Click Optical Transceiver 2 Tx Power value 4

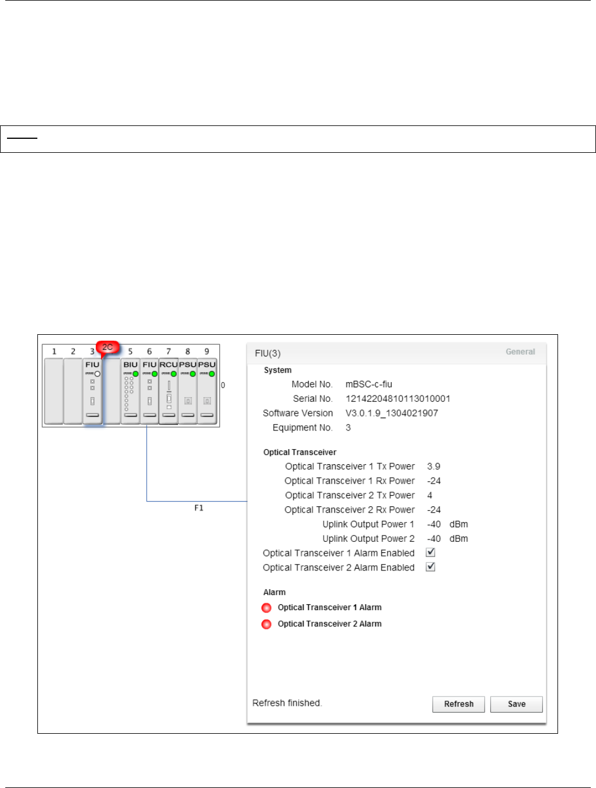(x=430, y=495)
